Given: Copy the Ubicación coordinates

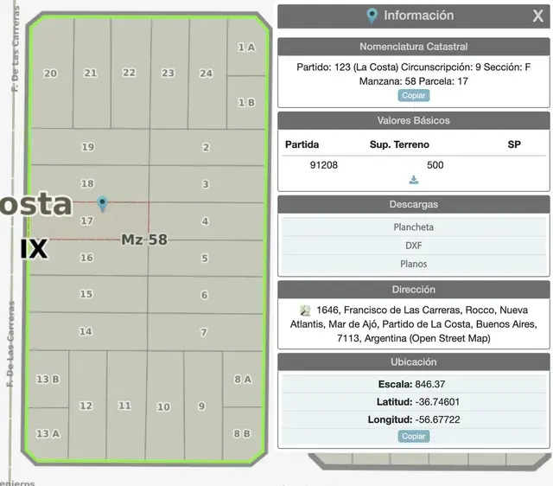Looking at the screenshot, I should 414,436.
